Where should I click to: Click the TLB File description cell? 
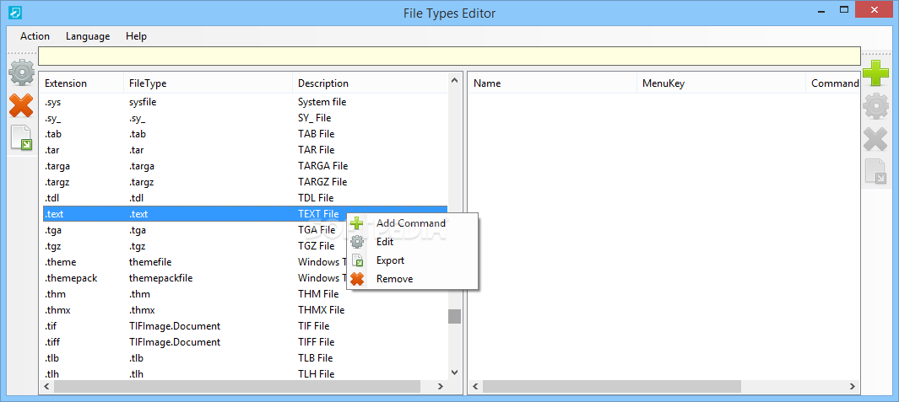click(x=316, y=358)
